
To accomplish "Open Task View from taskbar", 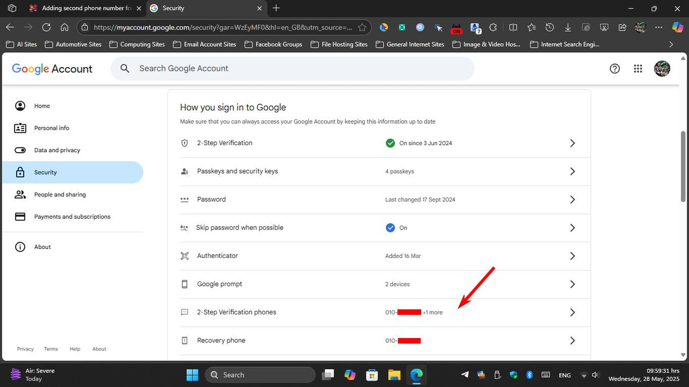I will pyautogui.click(x=327, y=375).
